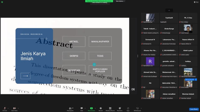The width and height of the screenshot is (200, 112).
Task: Click the panel resize handle beside gallery
Action: [x=137, y=56]
